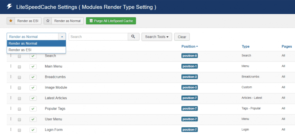This screenshot has width=295, height=135.
Task: Click the drag handle beside Breadcrumbs row
Action: point(11,76)
